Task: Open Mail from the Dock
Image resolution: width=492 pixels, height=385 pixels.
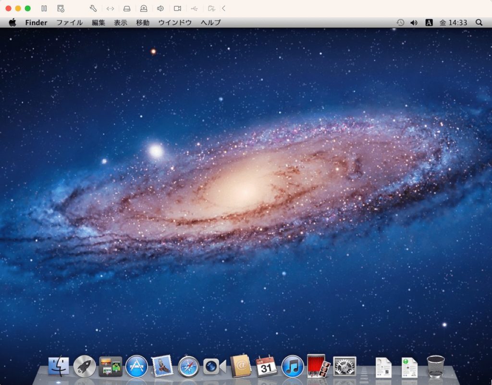Action: 162,366
